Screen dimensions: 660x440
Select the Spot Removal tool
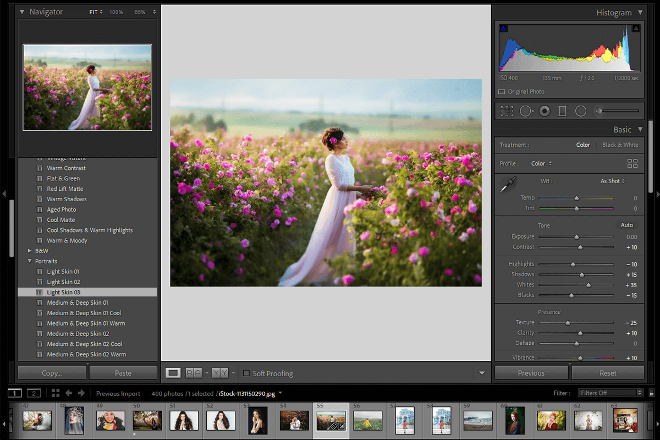(526, 111)
